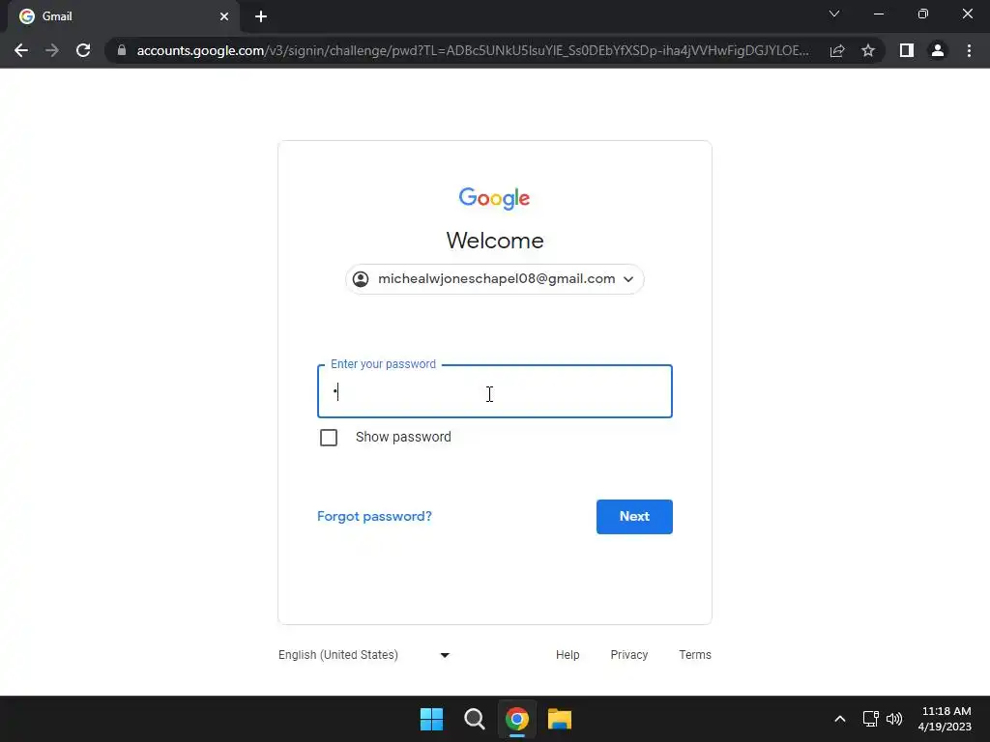Open the Chrome three-dot menu
This screenshot has height=742, width=990.
[969, 50]
